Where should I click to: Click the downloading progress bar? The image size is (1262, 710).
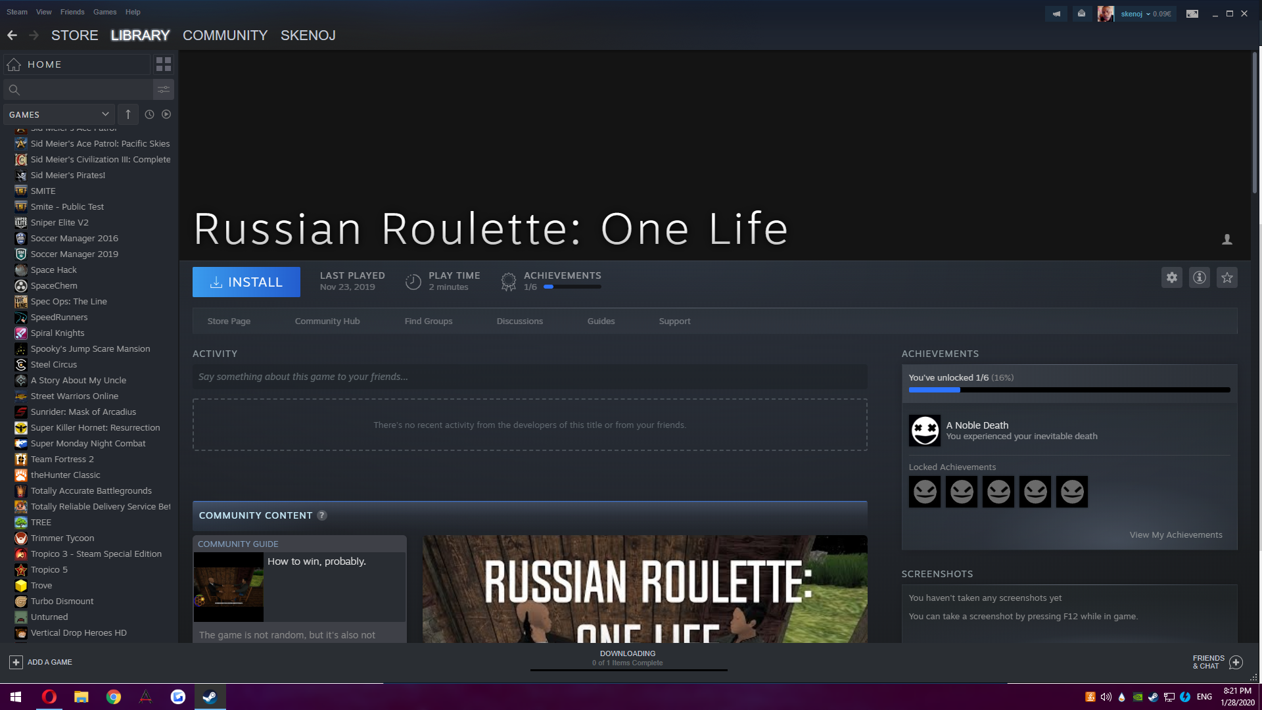tap(629, 670)
